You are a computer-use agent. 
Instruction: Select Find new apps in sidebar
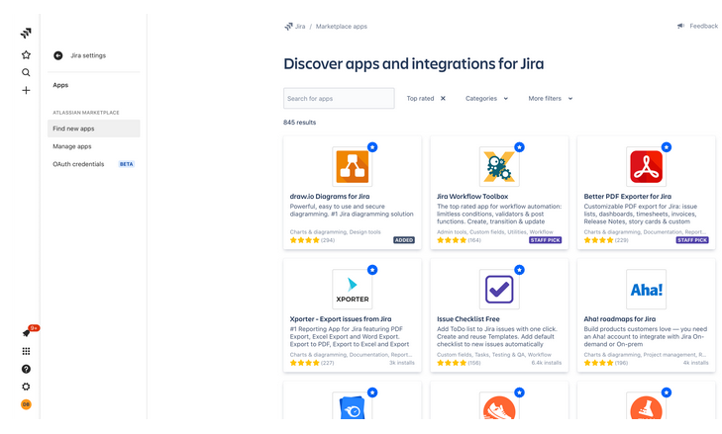[x=93, y=129]
